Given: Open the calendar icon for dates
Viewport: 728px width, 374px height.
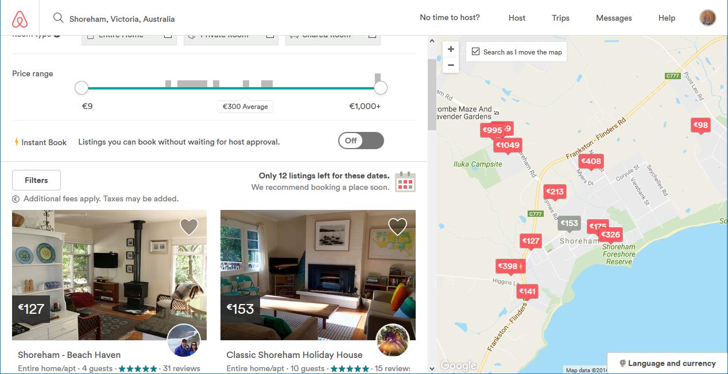Looking at the screenshot, I should 405,181.
